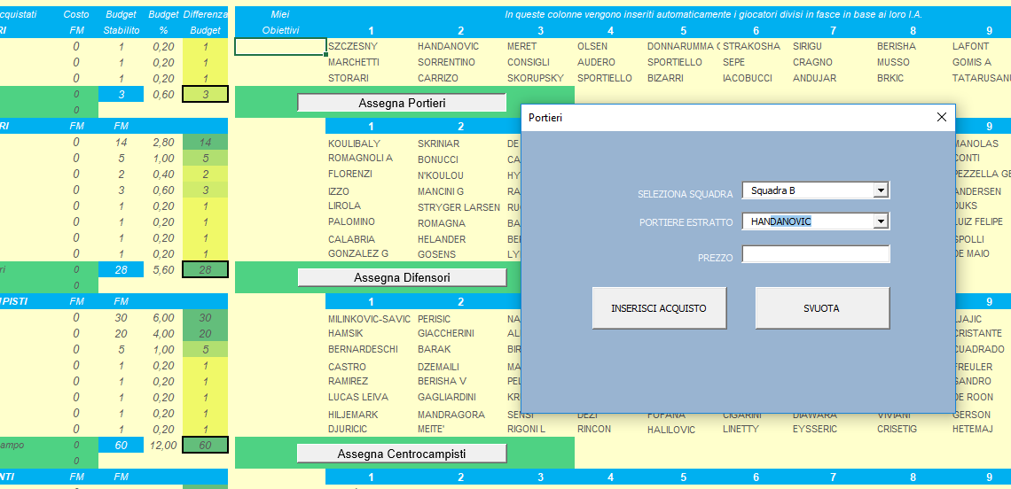The image size is (1011, 489).
Task: Select the BRKIC cell
Action: coord(890,78)
